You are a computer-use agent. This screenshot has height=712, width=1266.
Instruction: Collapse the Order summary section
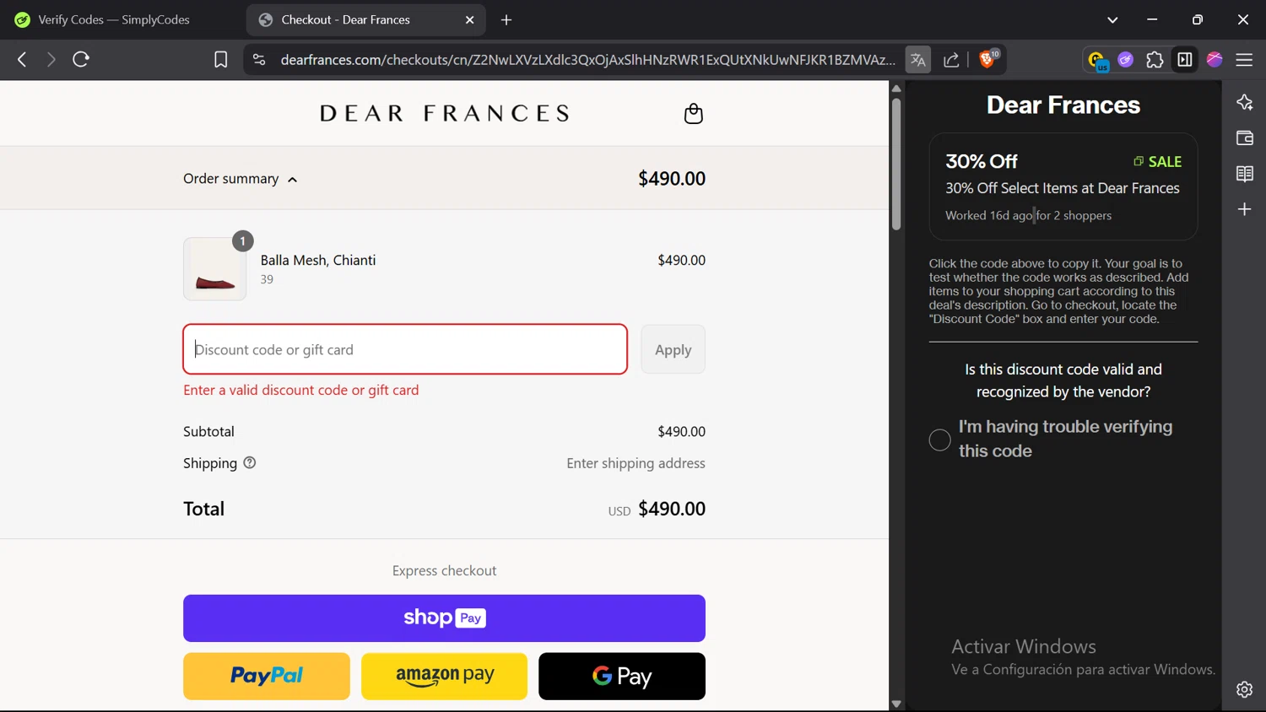point(241,179)
